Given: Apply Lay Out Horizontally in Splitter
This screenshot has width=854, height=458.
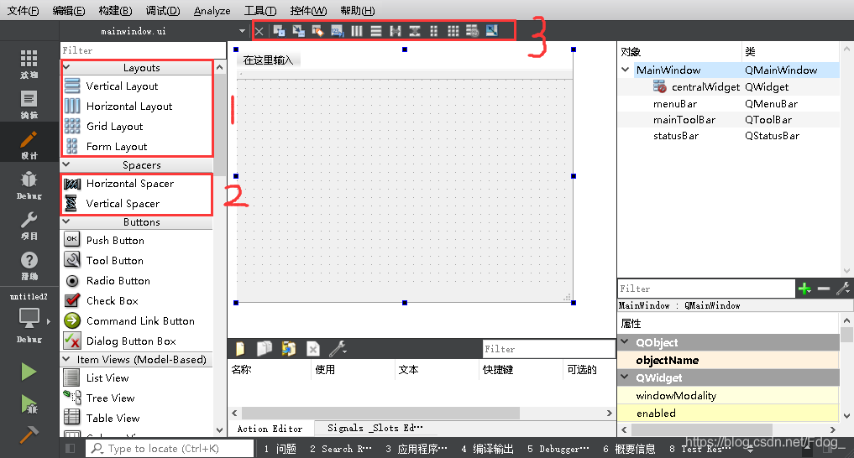Looking at the screenshot, I should [x=396, y=31].
